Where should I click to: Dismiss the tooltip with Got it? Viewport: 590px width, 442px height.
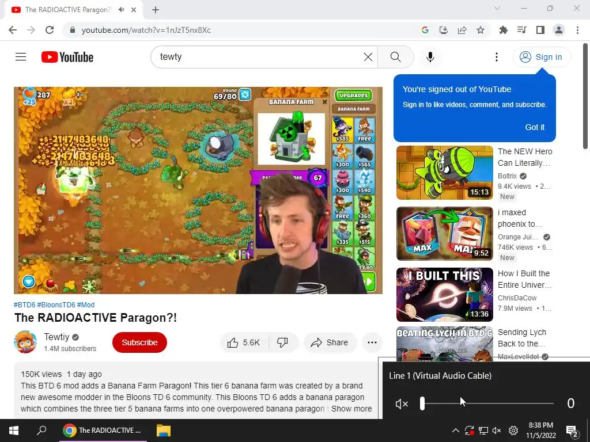point(534,127)
